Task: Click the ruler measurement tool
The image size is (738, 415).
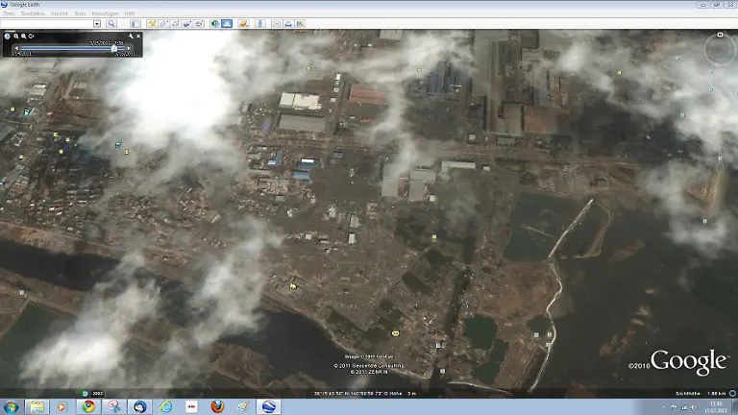Action: tap(259, 23)
